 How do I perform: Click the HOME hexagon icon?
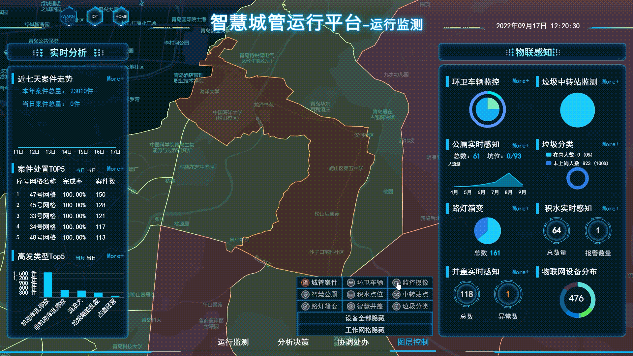coord(121,16)
